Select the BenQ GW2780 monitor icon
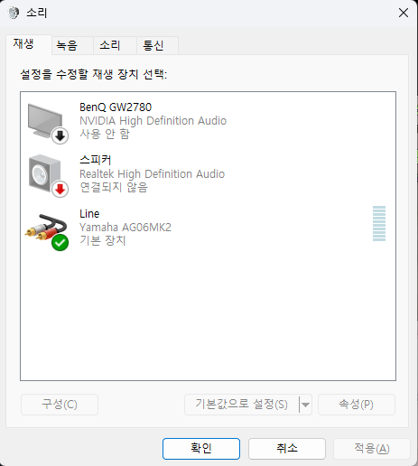The image size is (418, 466). tap(45, 121)
